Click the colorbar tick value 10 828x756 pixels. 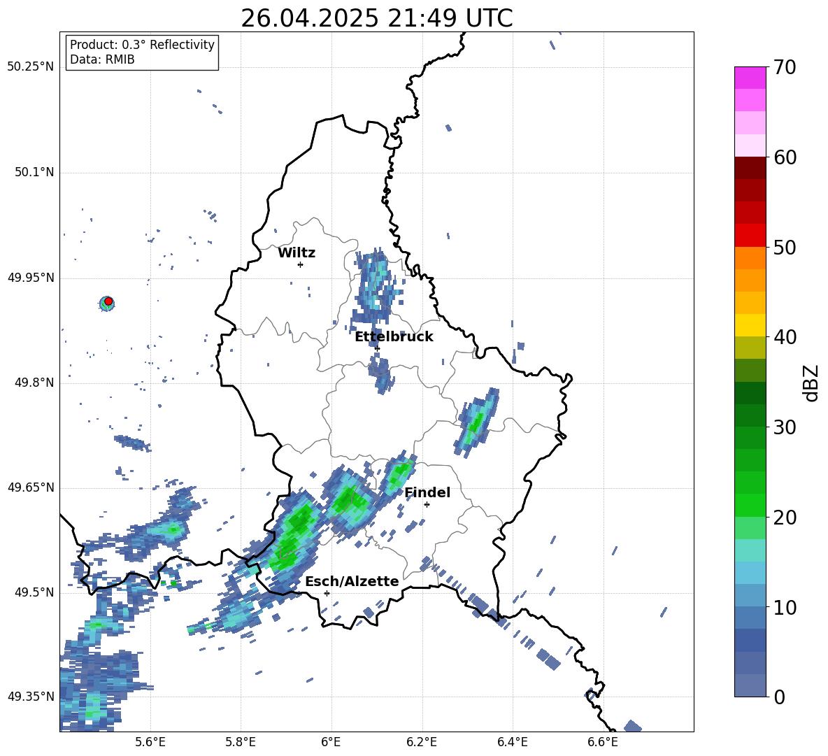(x=785, y=607)
